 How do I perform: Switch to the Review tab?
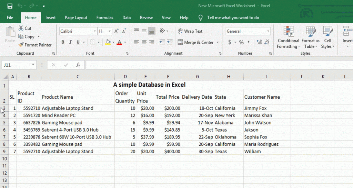(146, 18)
